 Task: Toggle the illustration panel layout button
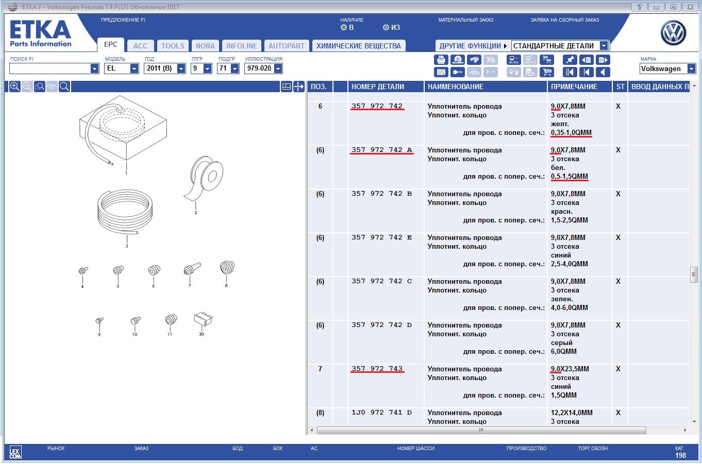point(287,87)
